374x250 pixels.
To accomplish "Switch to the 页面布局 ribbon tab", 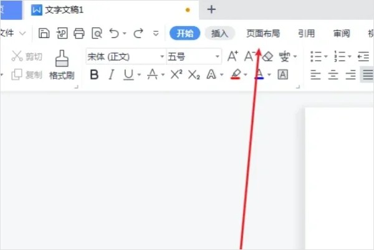I will [262, 34].
